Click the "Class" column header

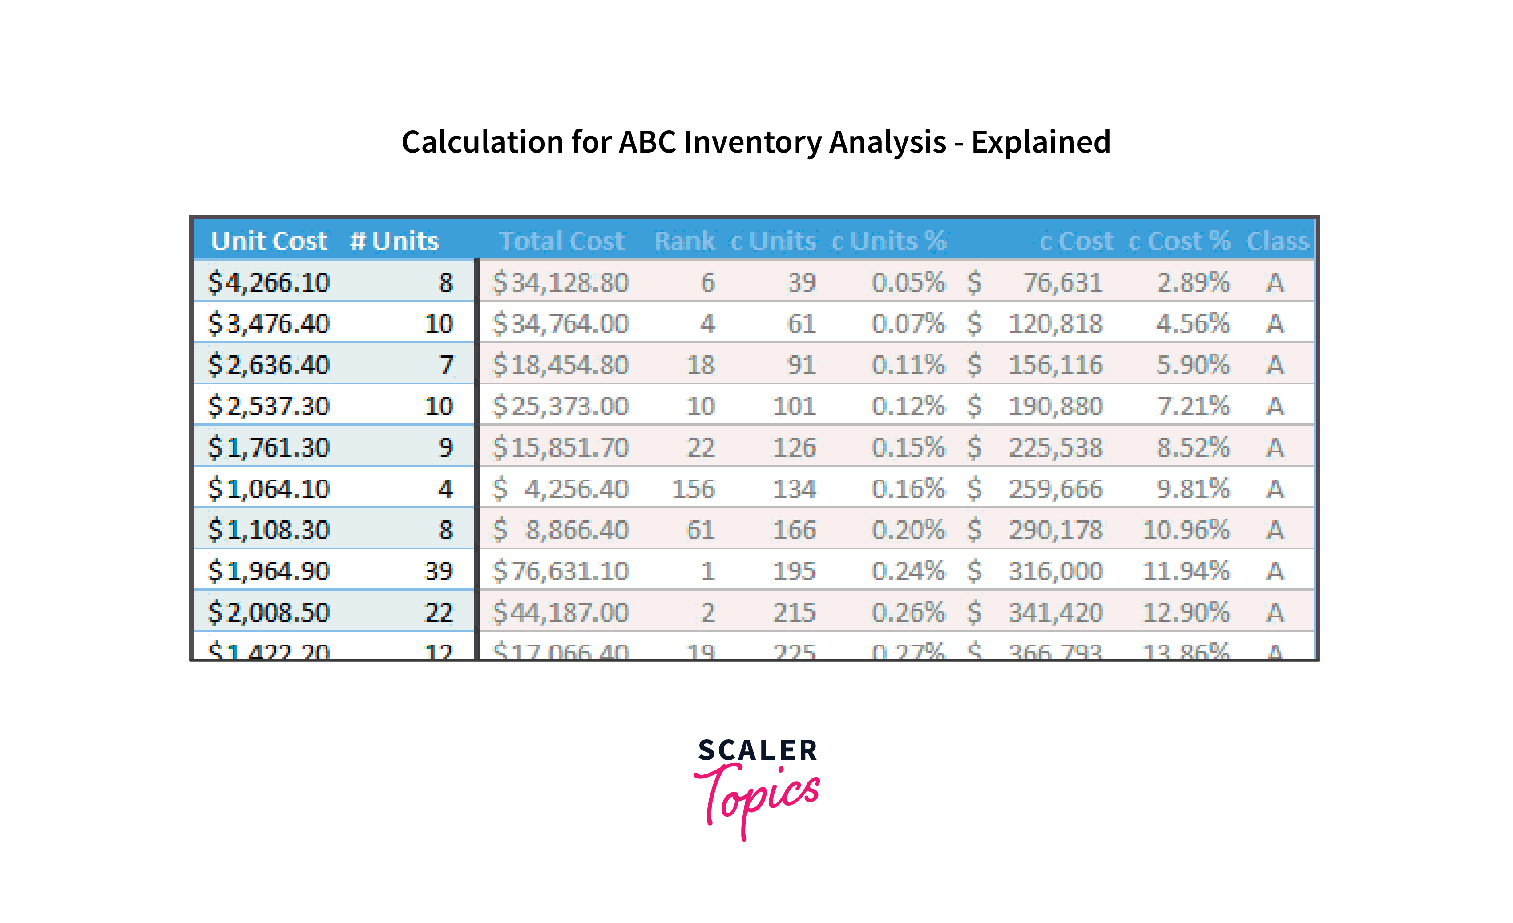(x=1277, y=241)
